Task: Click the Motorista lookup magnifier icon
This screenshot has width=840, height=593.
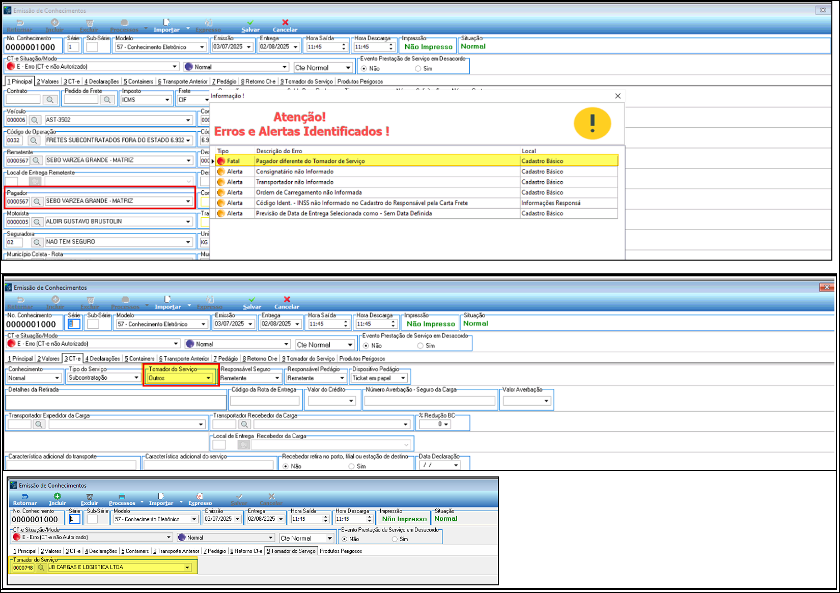Action: pos(37,222)
